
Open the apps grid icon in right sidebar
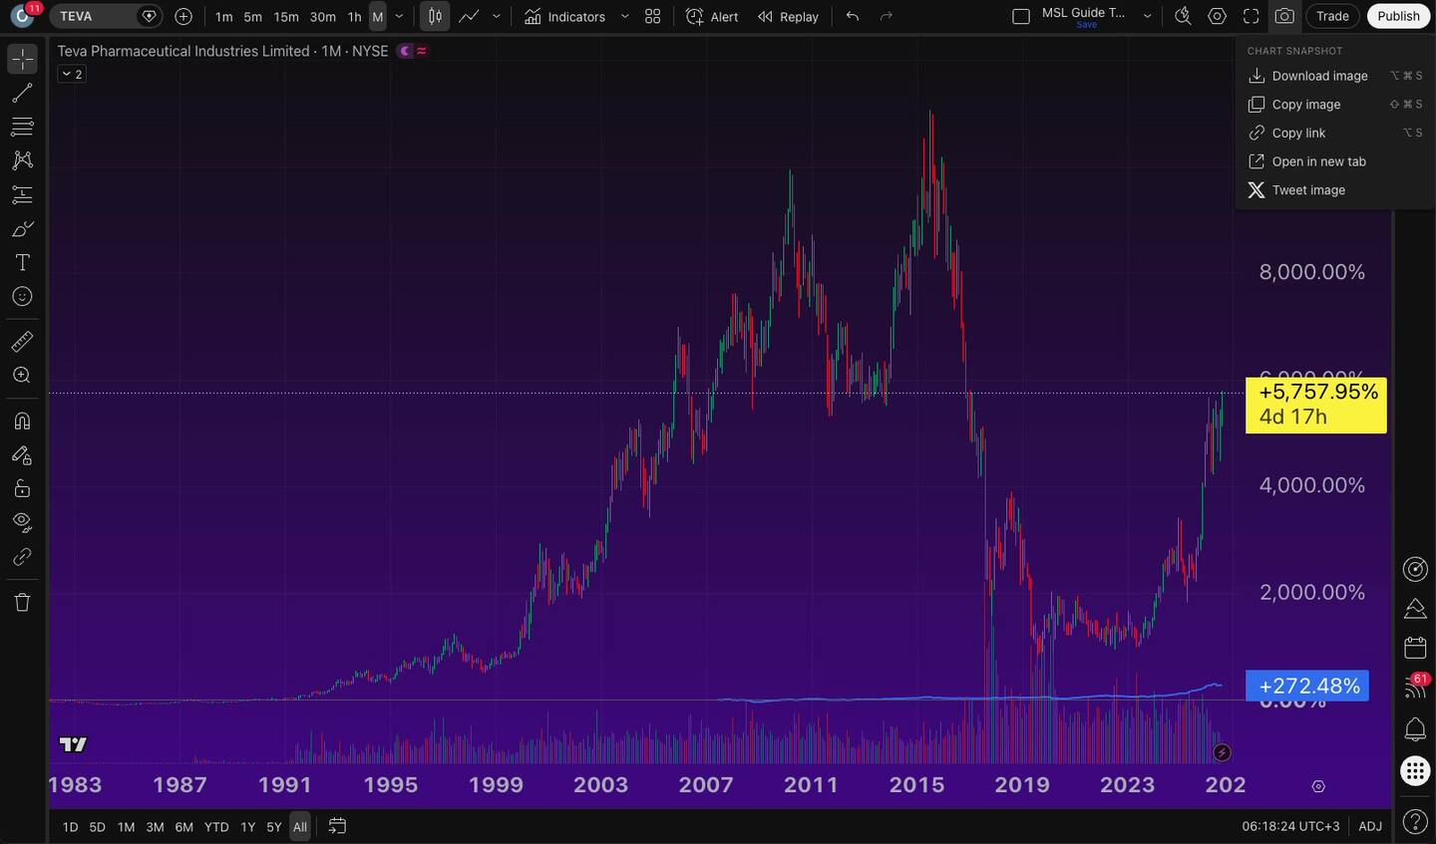(x=1415, y=770)
